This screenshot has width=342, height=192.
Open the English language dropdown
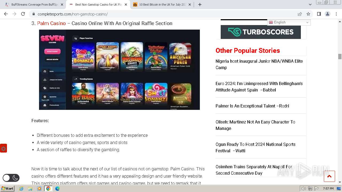[x=289, y=22]
